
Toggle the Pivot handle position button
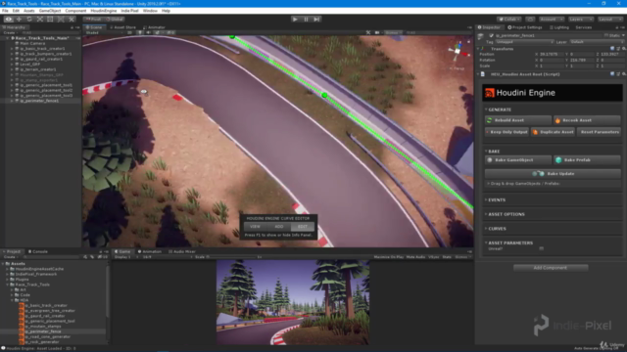click(x=94, y=20)
